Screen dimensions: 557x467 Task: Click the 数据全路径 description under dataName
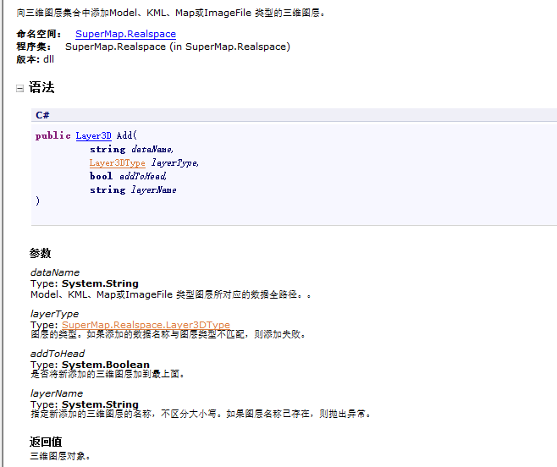[x=170, y=294]
